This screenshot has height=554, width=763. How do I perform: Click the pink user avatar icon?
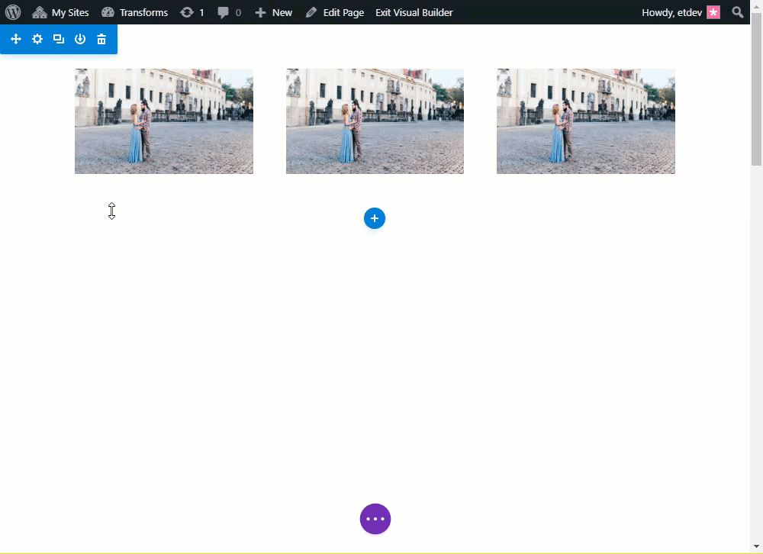pyautogui.click(x=713, y=12)
